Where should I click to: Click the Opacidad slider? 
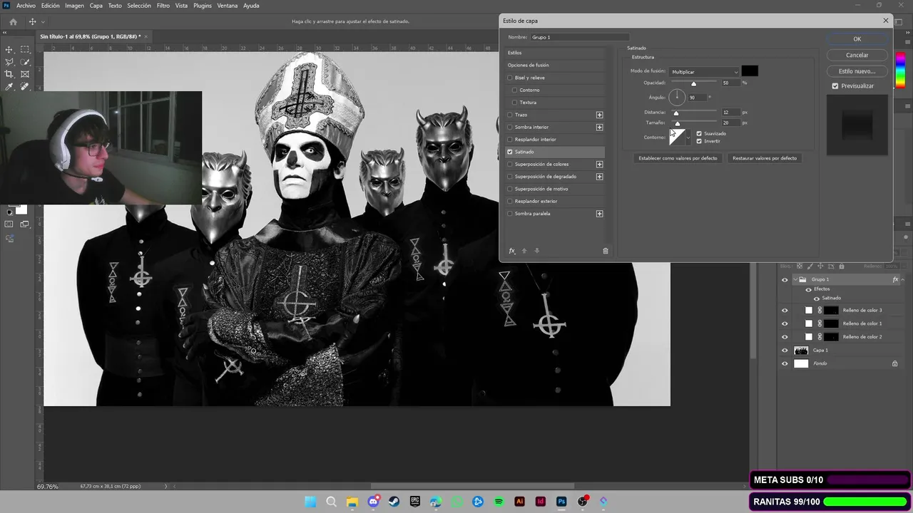693,83
